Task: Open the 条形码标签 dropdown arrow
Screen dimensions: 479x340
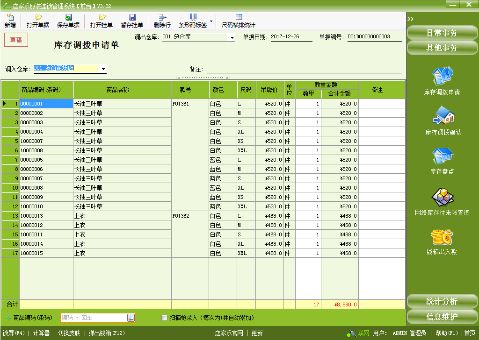Action: click(x=211, y=21)
